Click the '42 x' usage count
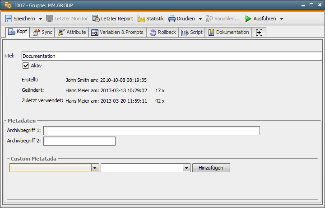325x208 pixels. point(160,101)
